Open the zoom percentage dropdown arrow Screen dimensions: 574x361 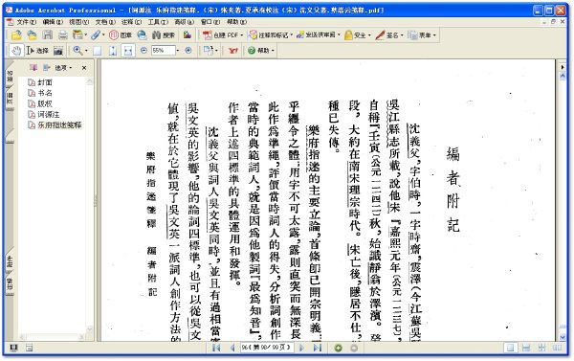tap(178, 51)
